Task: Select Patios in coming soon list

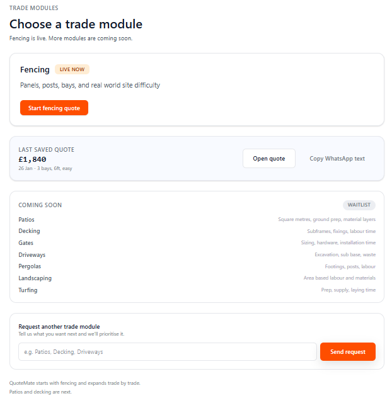Action: pyautogui.click(x=26, y=220)
